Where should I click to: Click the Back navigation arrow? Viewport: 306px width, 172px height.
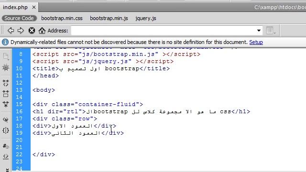11,31
